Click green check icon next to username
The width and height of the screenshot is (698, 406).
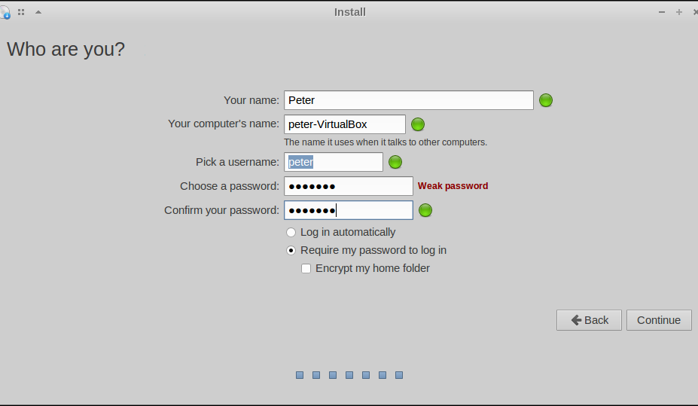[x=395, y=162]
